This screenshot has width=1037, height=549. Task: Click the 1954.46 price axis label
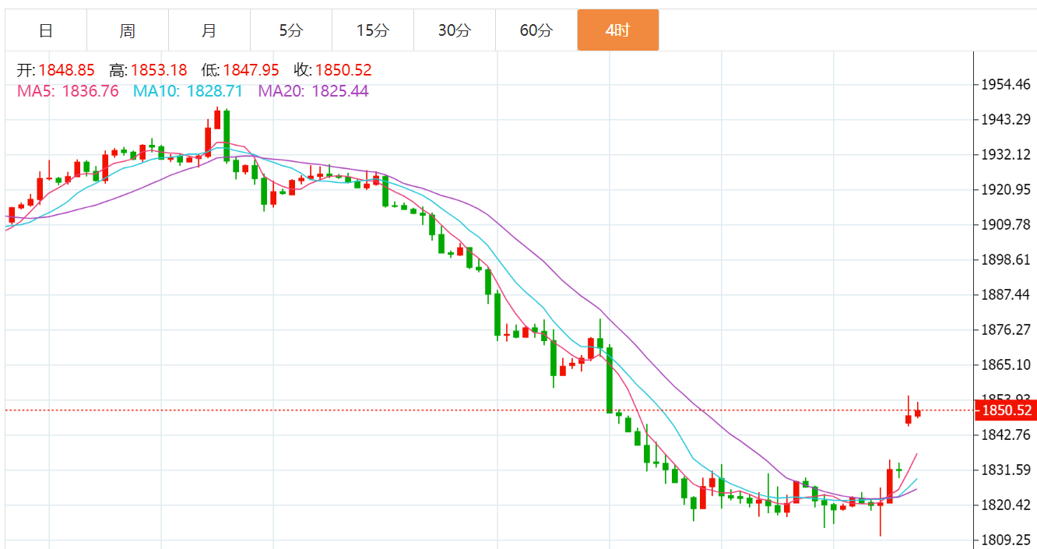point(1006,84)
